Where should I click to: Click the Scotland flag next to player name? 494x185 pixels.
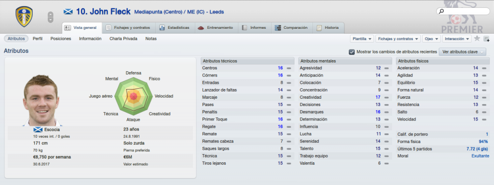[x=68, y=12]
